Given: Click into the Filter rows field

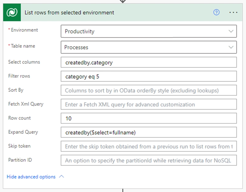Looking at the screenshot, I should (149, 77).
